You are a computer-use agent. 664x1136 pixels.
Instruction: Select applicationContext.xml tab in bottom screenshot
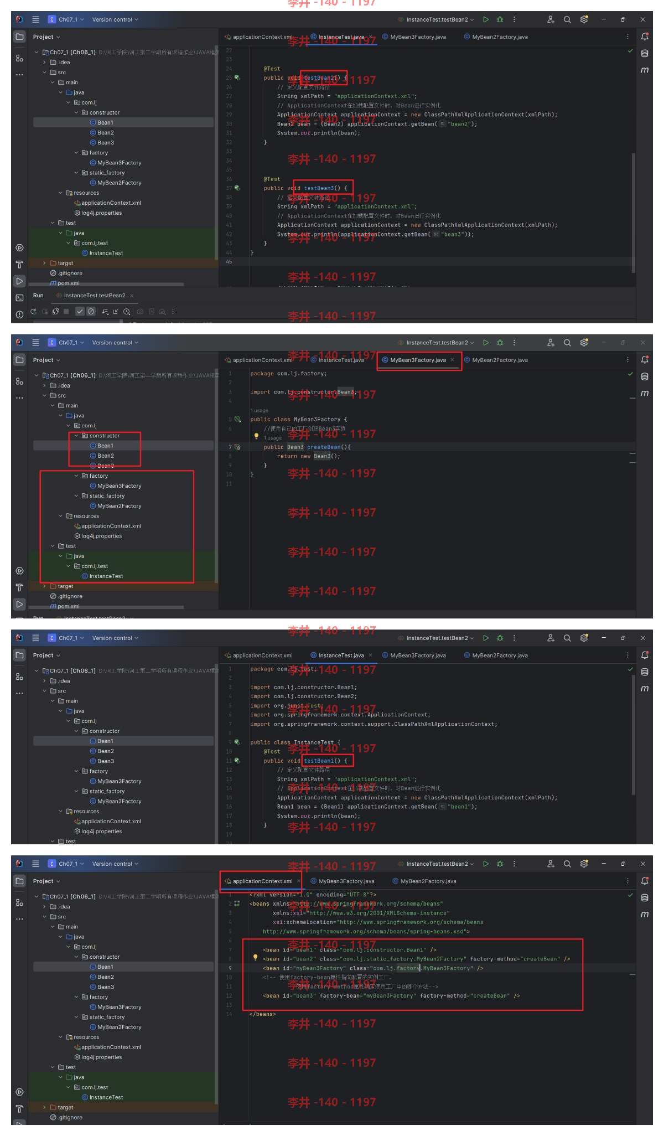(258, 881)
